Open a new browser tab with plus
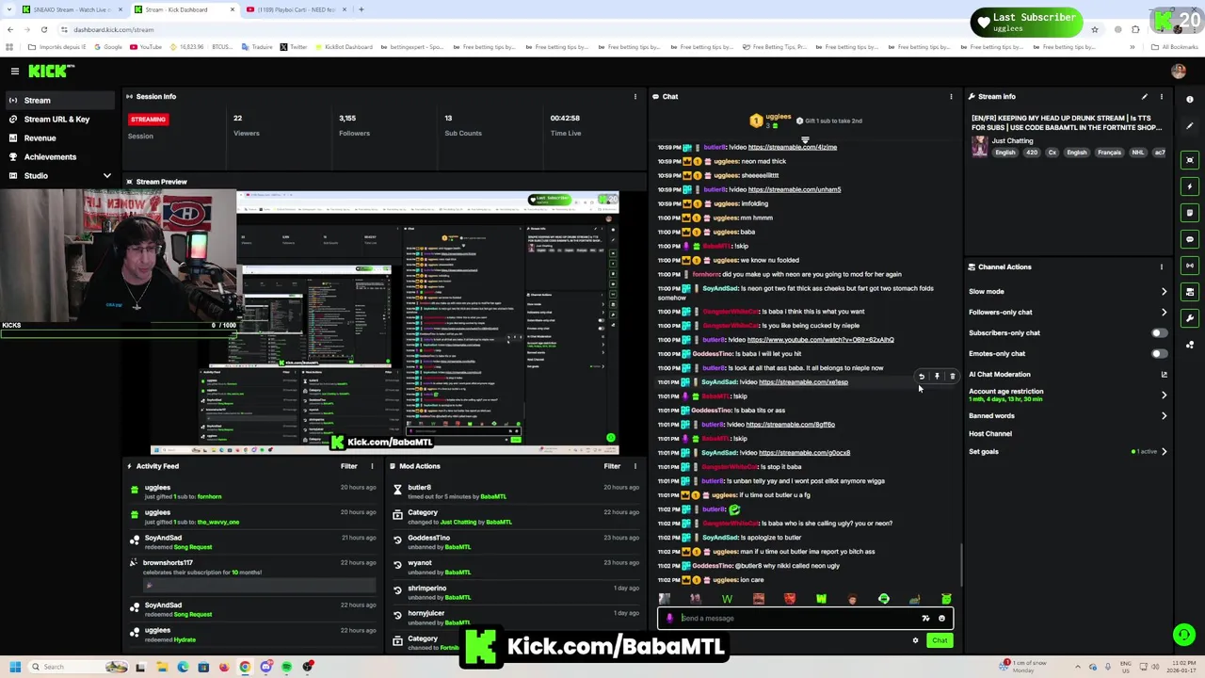The width and height of the screenshot is (1205, 678). (361, 9)
